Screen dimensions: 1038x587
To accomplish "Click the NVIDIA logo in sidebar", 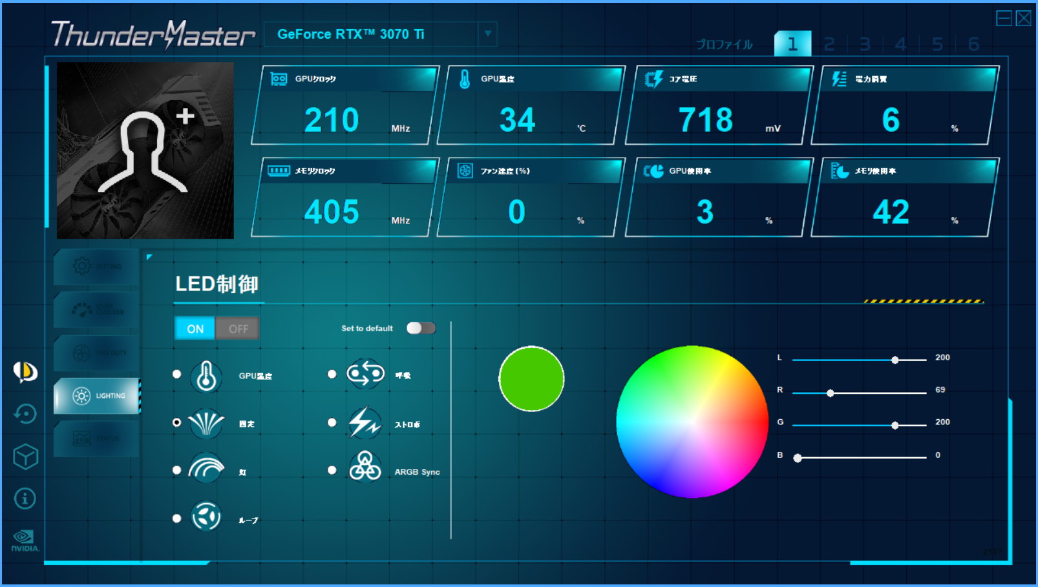I will [x=25, y=541].
